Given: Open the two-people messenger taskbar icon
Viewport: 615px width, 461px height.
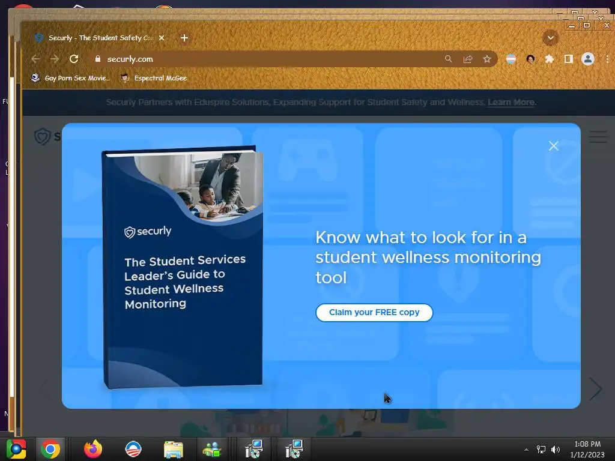Looking at the screenshot, I should [x=212, y=450].
